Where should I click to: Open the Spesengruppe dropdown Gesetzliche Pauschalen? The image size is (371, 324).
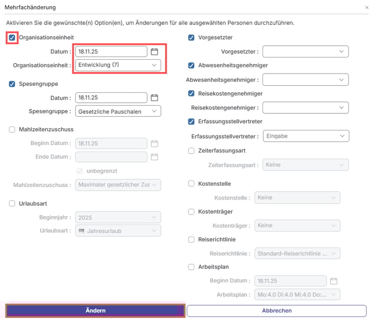click(118, 112)
